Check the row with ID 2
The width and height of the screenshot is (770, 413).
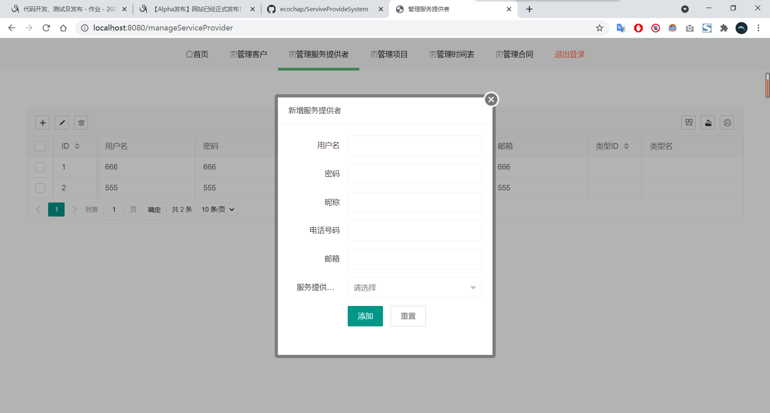coord(40,188)
